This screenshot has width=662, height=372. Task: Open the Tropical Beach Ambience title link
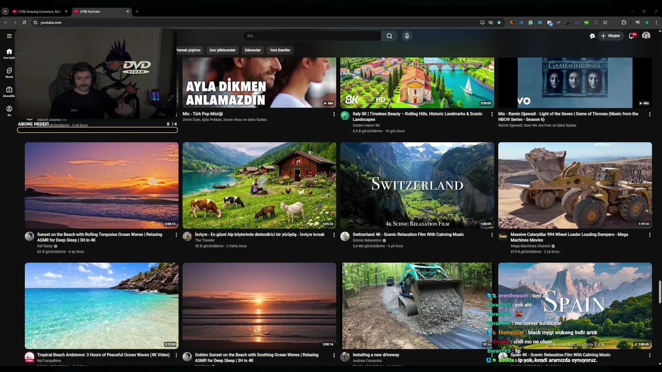pyautogui.click(x=103, y=355)
